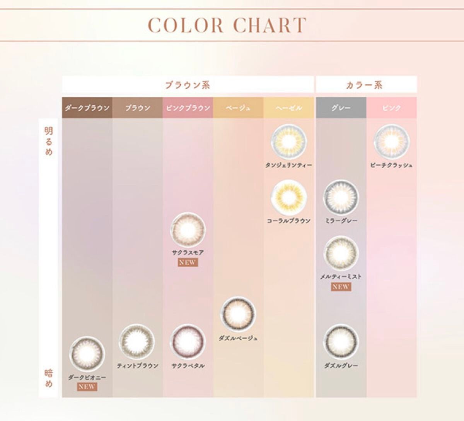The image size is (464, 421).
Task: Click the ダークピオニー lens image
Action: click(x=87, y=354)
